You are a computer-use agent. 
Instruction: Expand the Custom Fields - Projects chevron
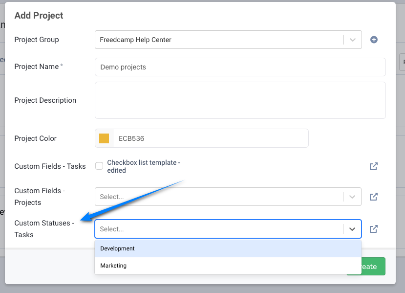pyautogui.click(x=352, y=197)
